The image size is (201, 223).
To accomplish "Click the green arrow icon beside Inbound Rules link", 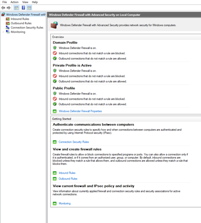I will coord(55,173).
